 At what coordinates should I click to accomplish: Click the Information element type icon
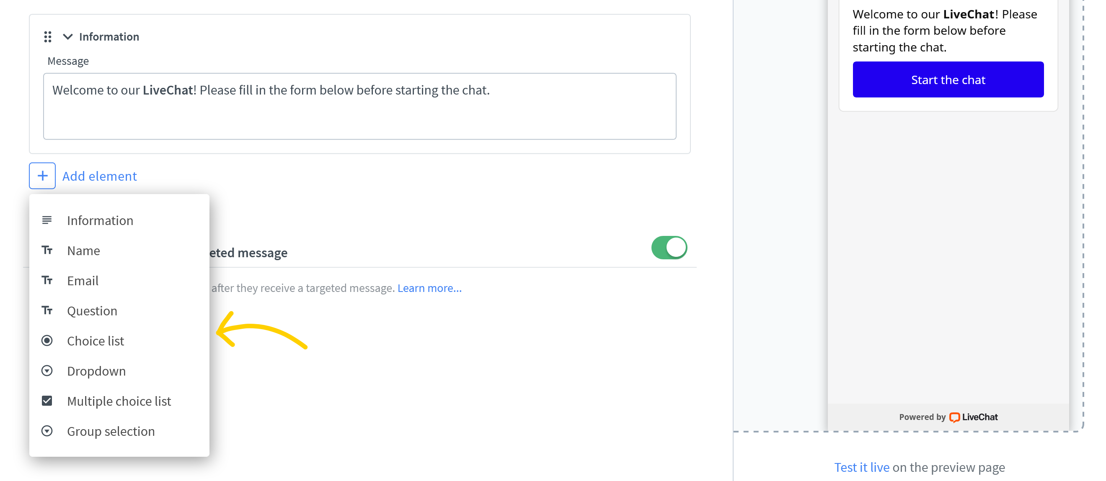point(47,220)
